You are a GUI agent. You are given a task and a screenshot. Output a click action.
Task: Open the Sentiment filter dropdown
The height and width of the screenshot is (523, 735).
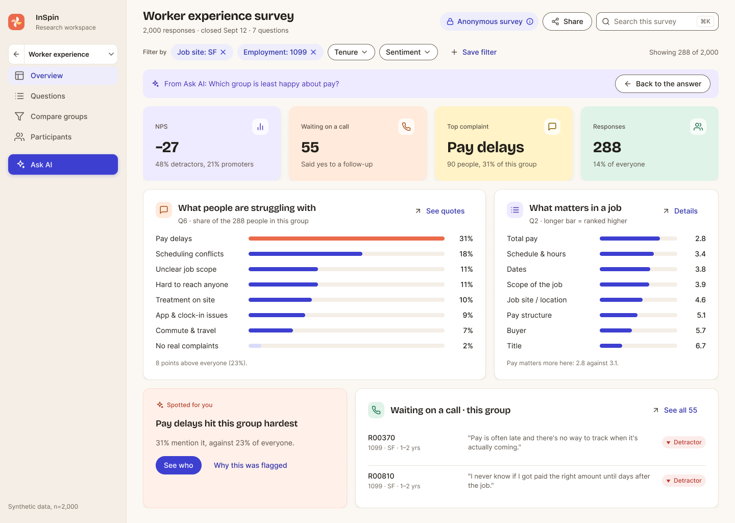(x=408, y=52)
